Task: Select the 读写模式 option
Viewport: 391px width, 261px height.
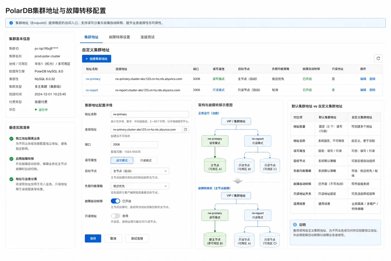Action: (x=122, y=160)
